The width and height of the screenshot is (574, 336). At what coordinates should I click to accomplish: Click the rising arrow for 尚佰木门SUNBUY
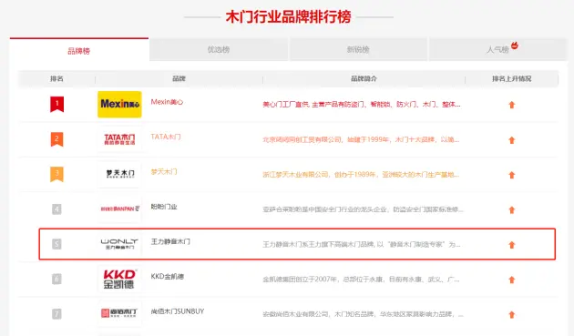[512, 315]
